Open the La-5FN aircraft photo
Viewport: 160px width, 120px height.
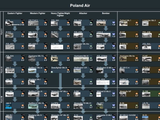pyautogui.click(x=56, y=106)
